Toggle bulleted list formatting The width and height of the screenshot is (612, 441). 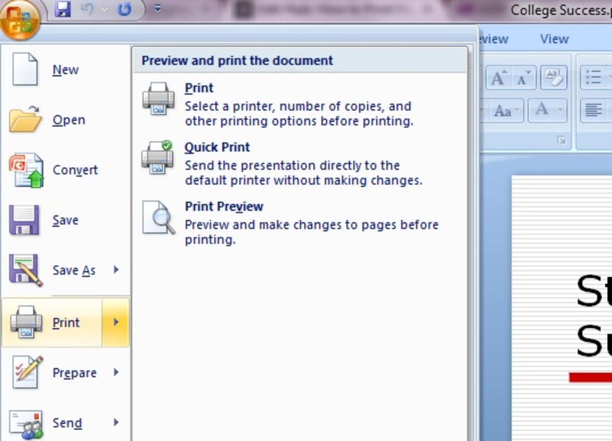[x=594, y=75]
